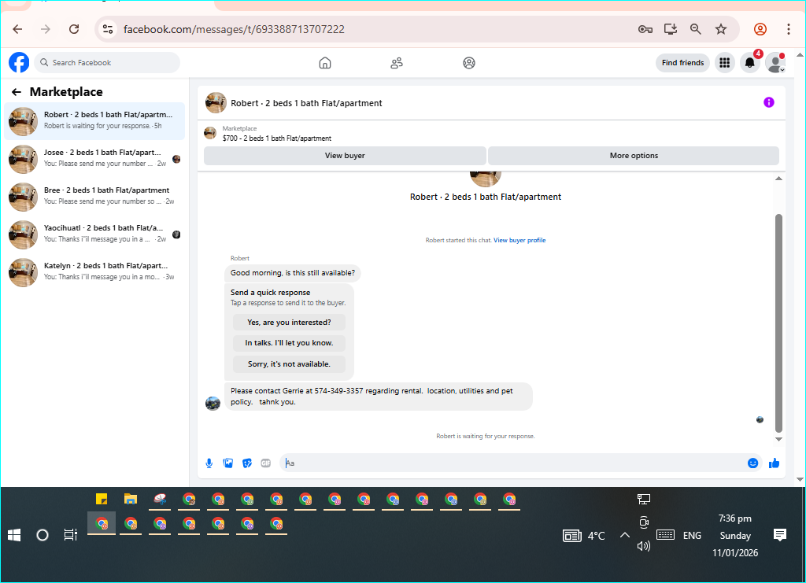
Task: Open File Explorer from the taskbar
Action: 131,500
